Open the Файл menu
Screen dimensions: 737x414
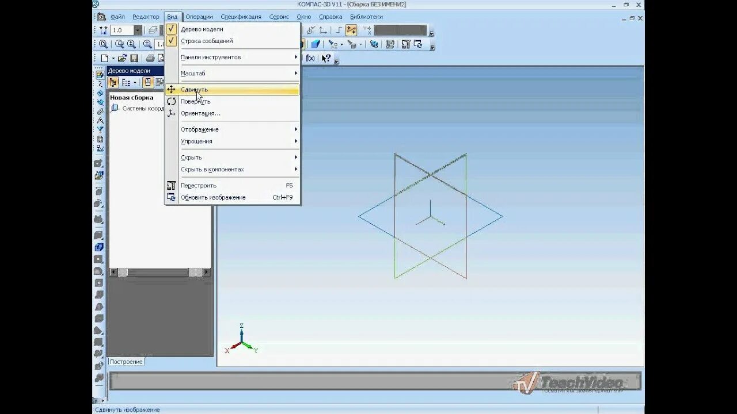pos(117,17)
